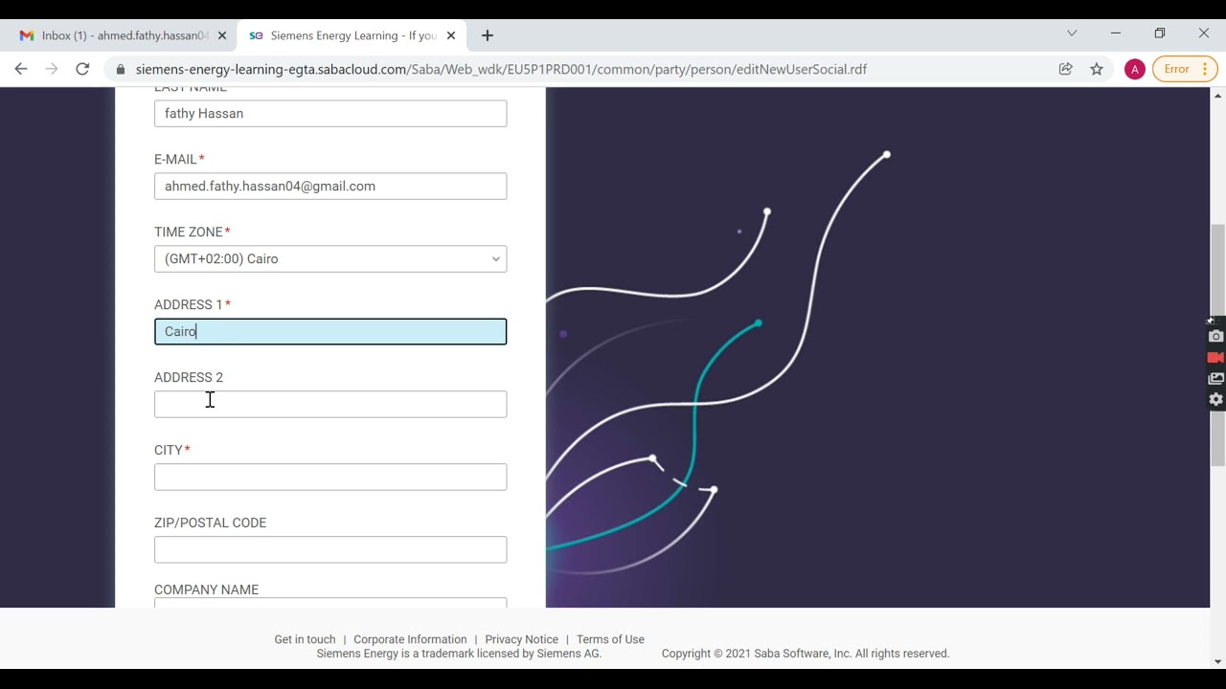
Task: View site information lock icon
Action: click(120, 69)
